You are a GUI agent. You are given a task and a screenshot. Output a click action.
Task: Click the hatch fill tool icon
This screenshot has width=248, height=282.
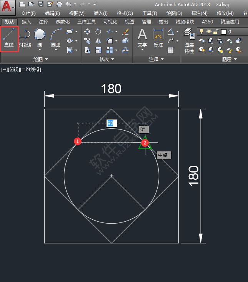pos(70,50)
